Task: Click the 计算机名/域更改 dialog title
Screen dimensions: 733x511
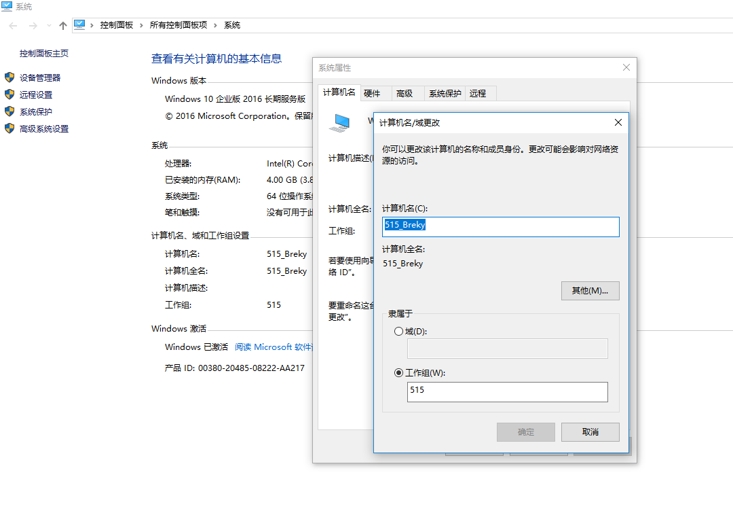Action: click(x=409, y=122)
